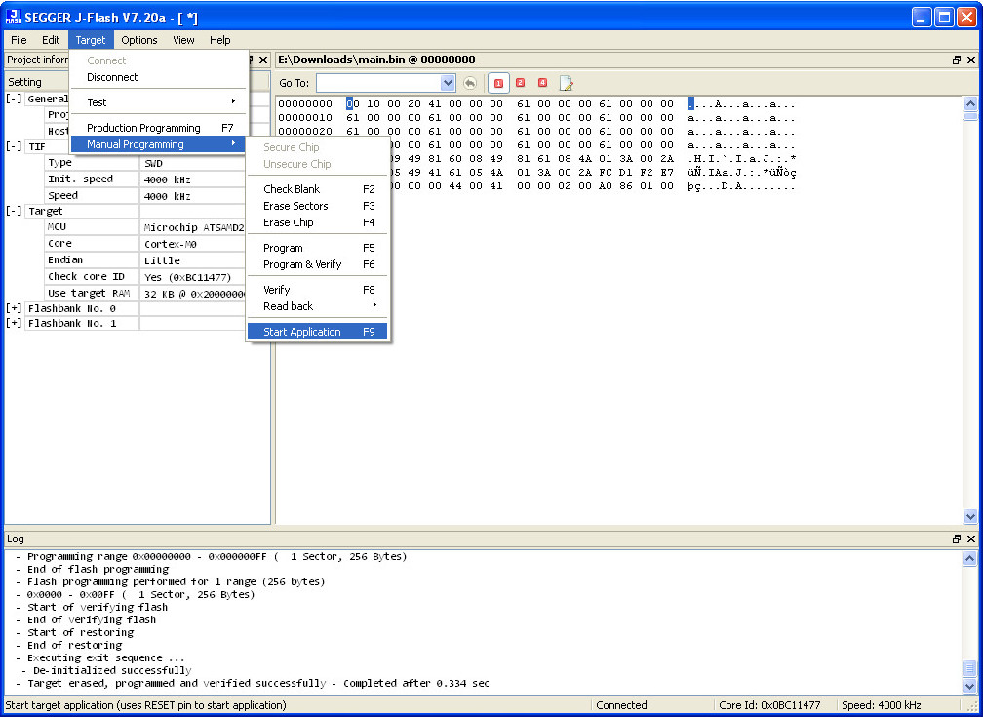This screenshot has height=717, width=983.
Task: Click Speed: 4000 kHz in status bar
Action: [x=882, y=705]
